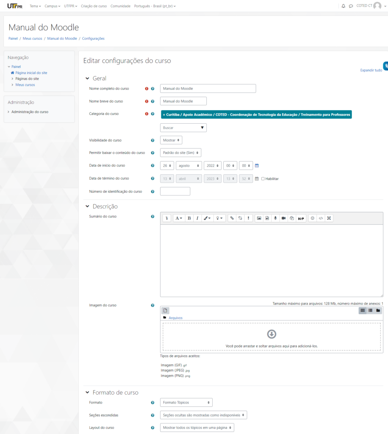The width and height of the screenshot is (388, 434).
Task: Open help for Sumário do curso
Action: [152, 217]
